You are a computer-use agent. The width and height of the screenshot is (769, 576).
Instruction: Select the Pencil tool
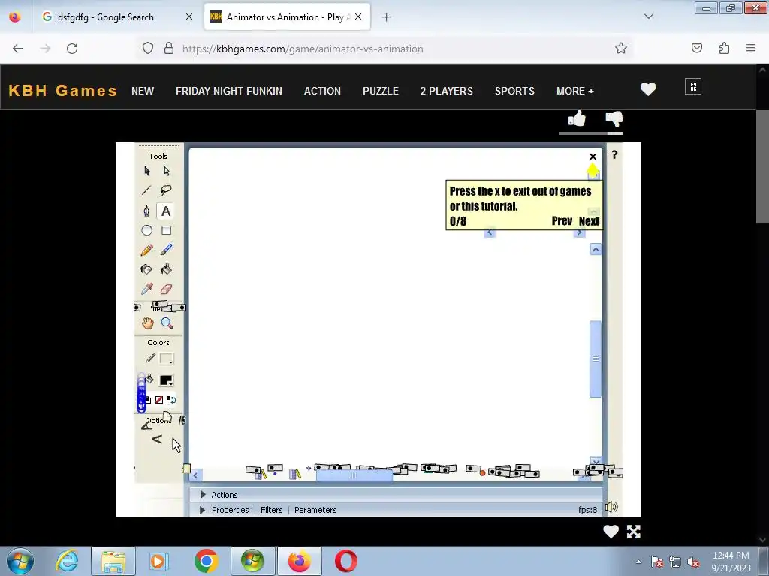(146, 250)
